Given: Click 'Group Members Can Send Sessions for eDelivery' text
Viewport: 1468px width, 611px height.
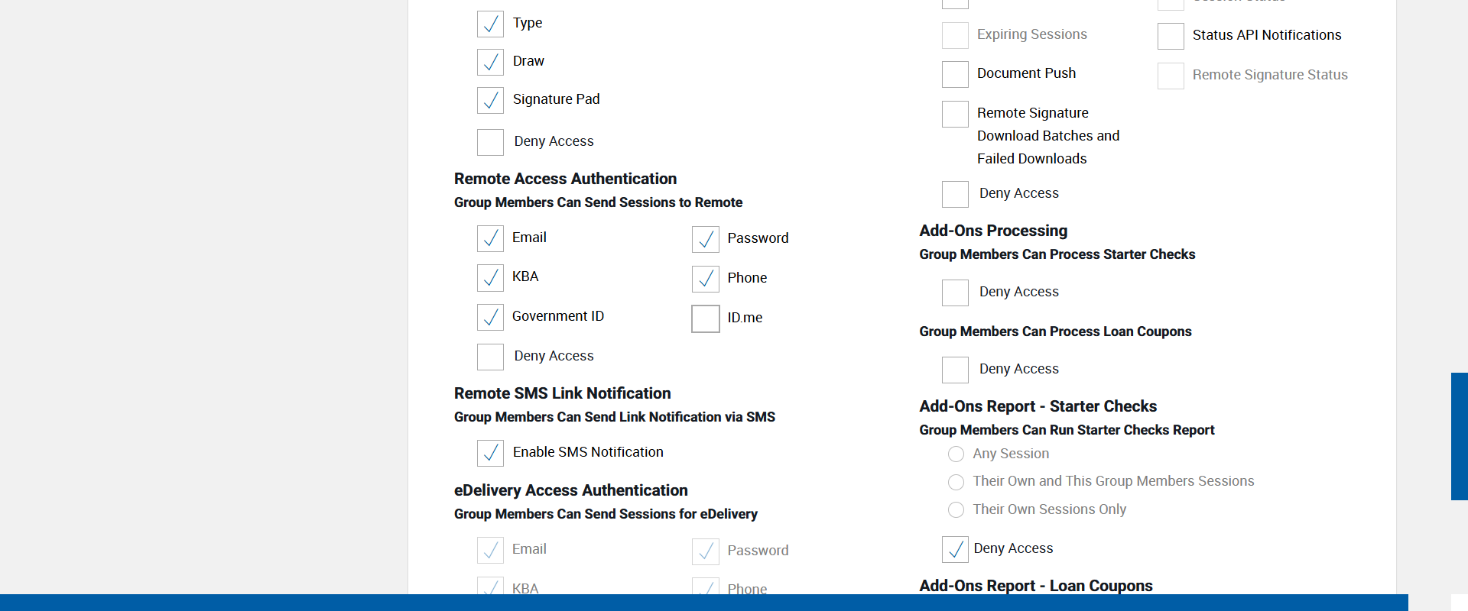Looking at the screenshot, I should point(606,514).
